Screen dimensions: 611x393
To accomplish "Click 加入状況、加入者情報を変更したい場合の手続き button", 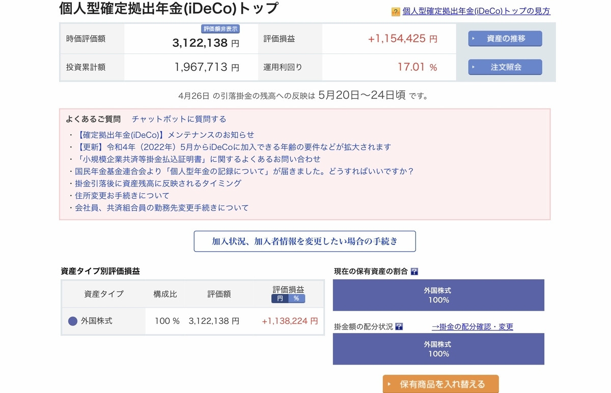I will pyautogui.click(x=304, y=241).
